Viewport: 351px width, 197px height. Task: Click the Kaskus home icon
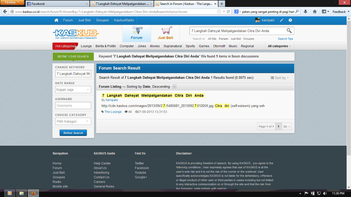click(56, 20)
